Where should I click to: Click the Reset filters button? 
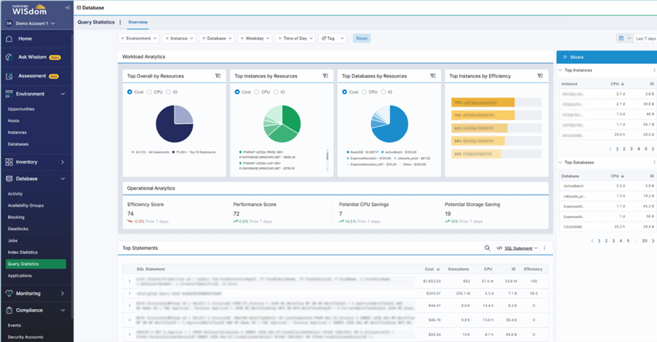click(x=361, y=38)
